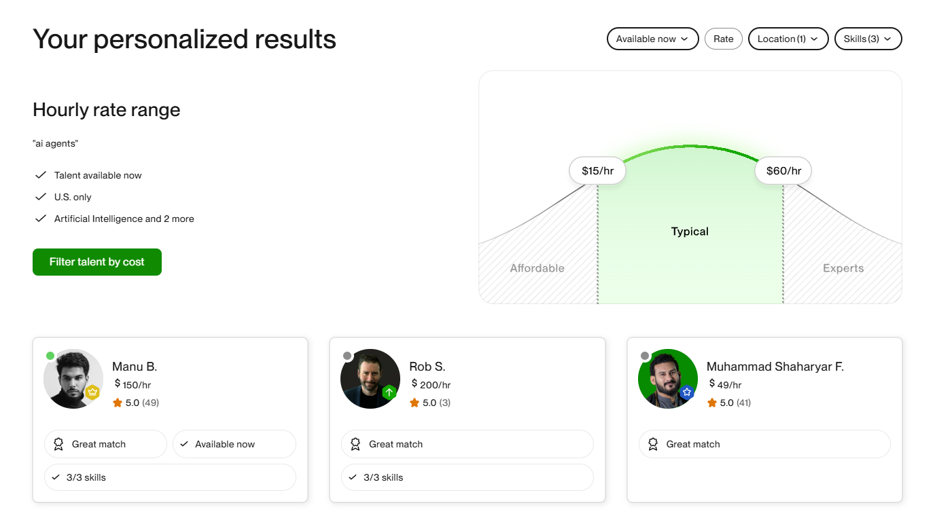Click the checkmark beside Artificial Intelligence and 2 more
The width and height of the screenshot is (935, 518).
pyautogui.click(x=40, y=219)
